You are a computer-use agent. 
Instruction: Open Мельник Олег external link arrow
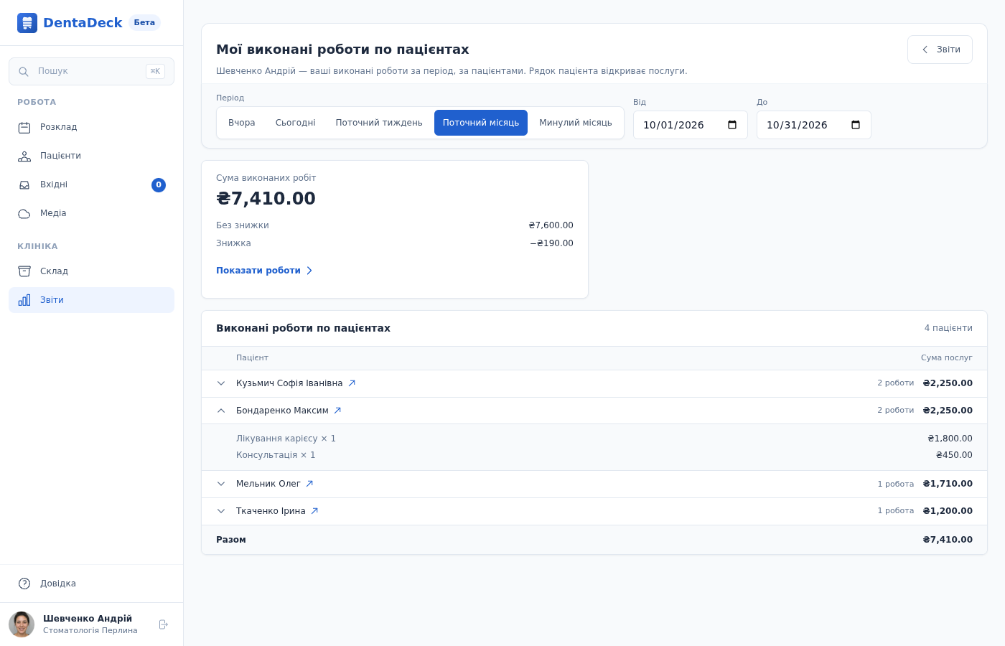click(309, 484)
